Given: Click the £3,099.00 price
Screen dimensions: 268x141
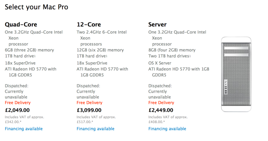Looking at the screenshot, I should (x=89, y=110).
